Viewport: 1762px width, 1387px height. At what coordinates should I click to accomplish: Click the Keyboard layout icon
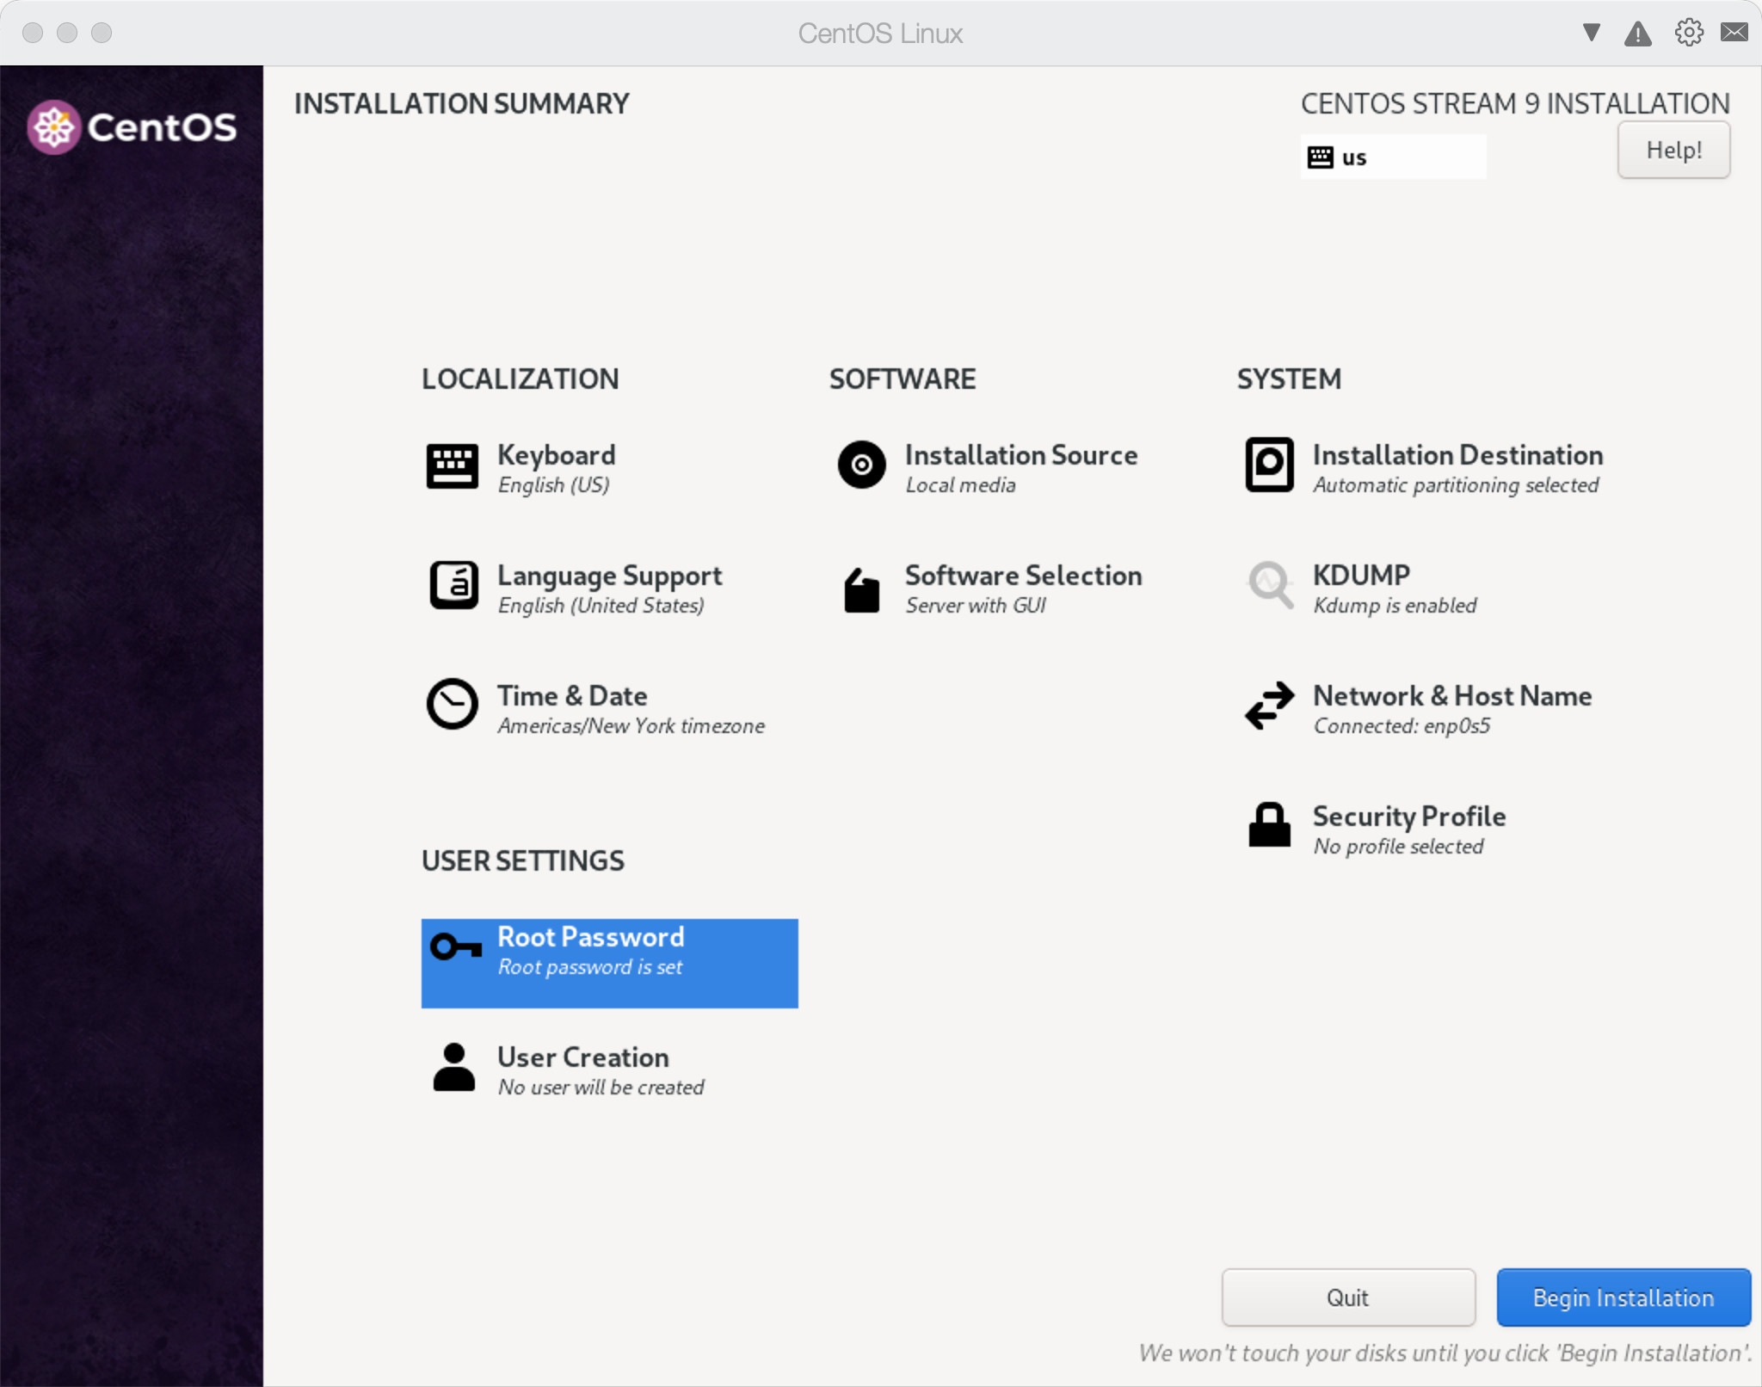[452, 466]
